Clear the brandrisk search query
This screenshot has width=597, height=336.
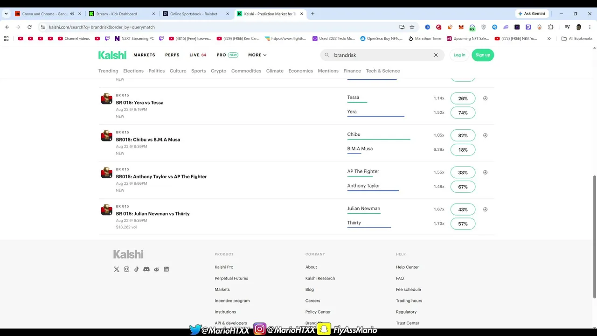(436, 55)
